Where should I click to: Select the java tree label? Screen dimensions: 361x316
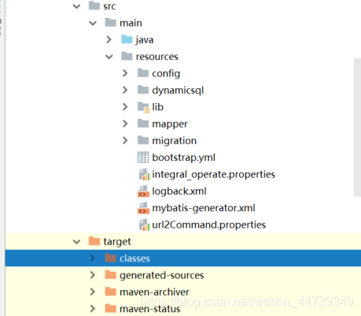point(145,40)
